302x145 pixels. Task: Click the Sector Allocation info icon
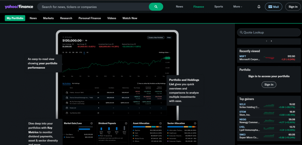coord(195,123)
